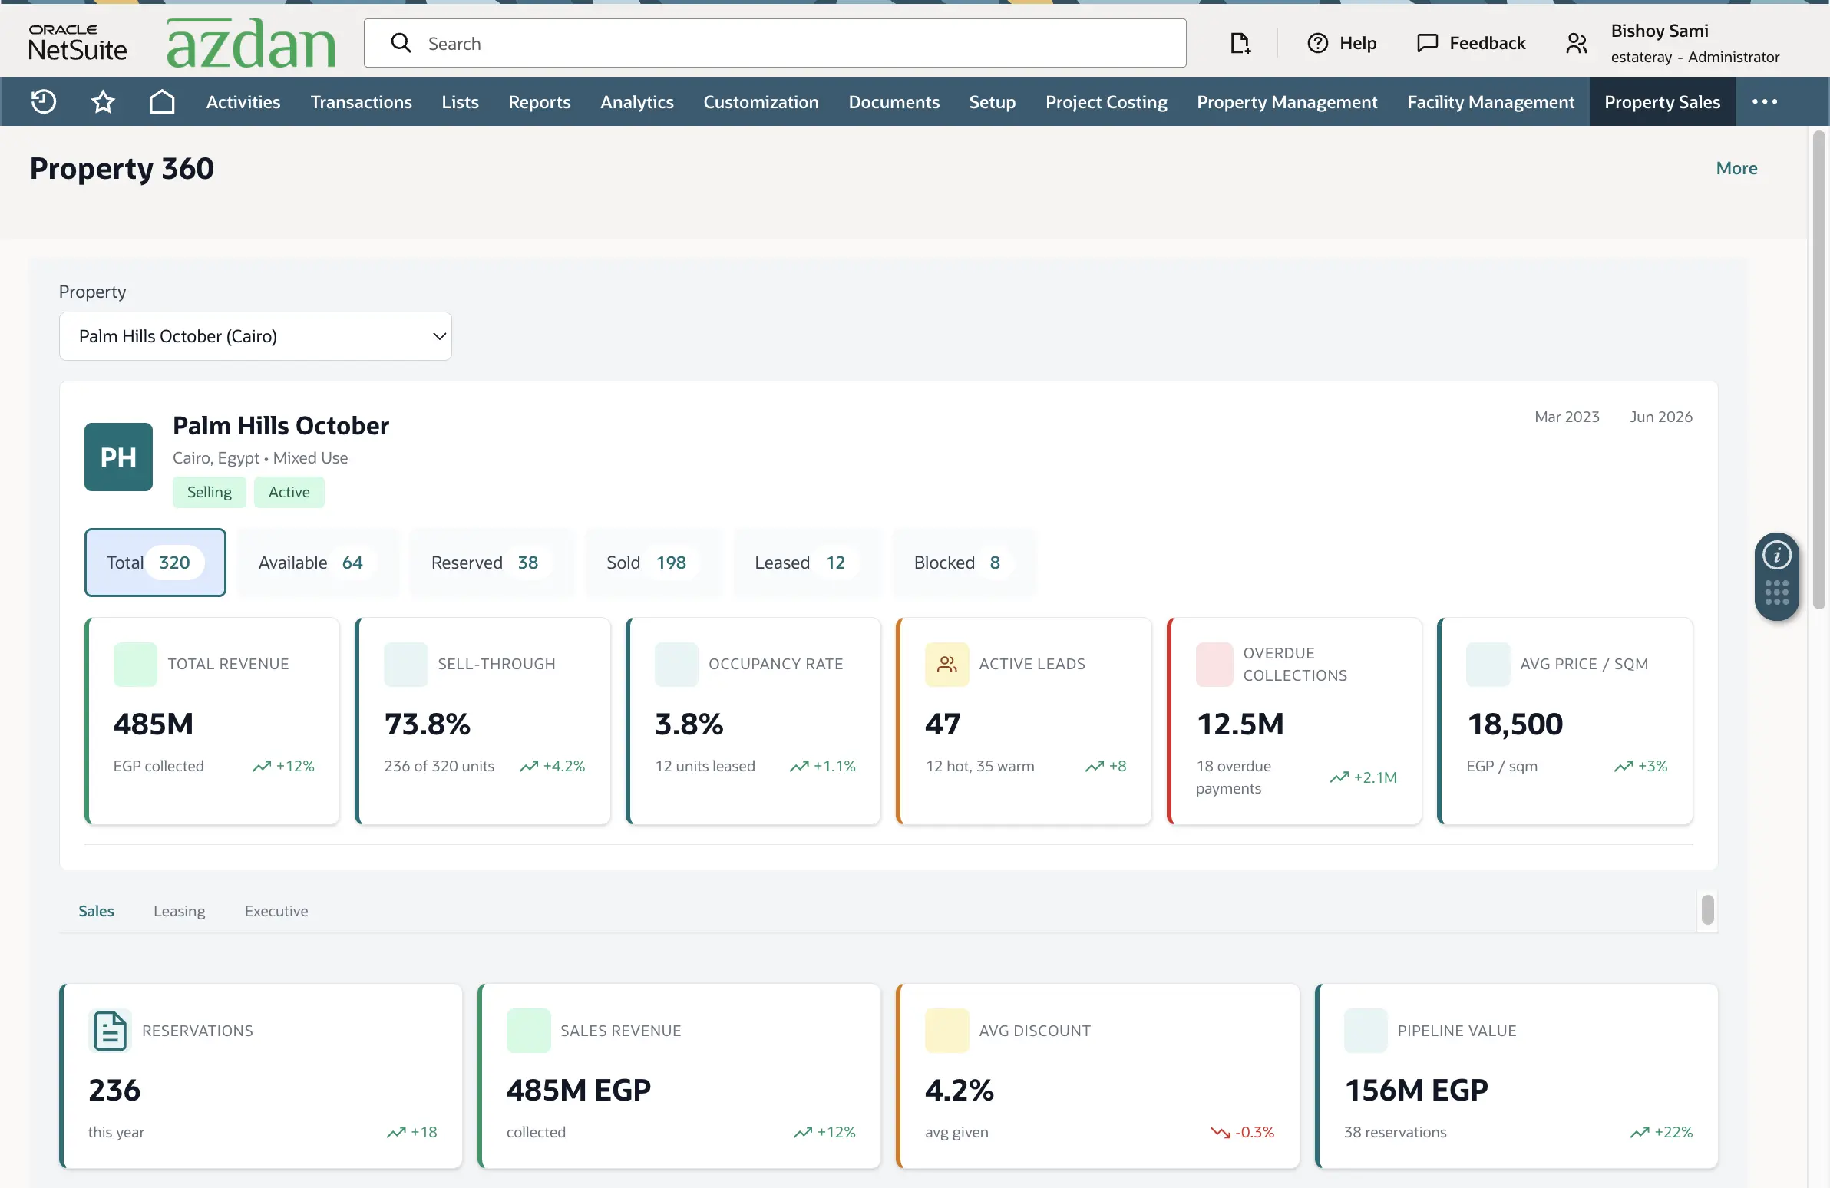Open the Sell-Through 73.8% card
This screenshot has width=1830, height=1188.
483,721
